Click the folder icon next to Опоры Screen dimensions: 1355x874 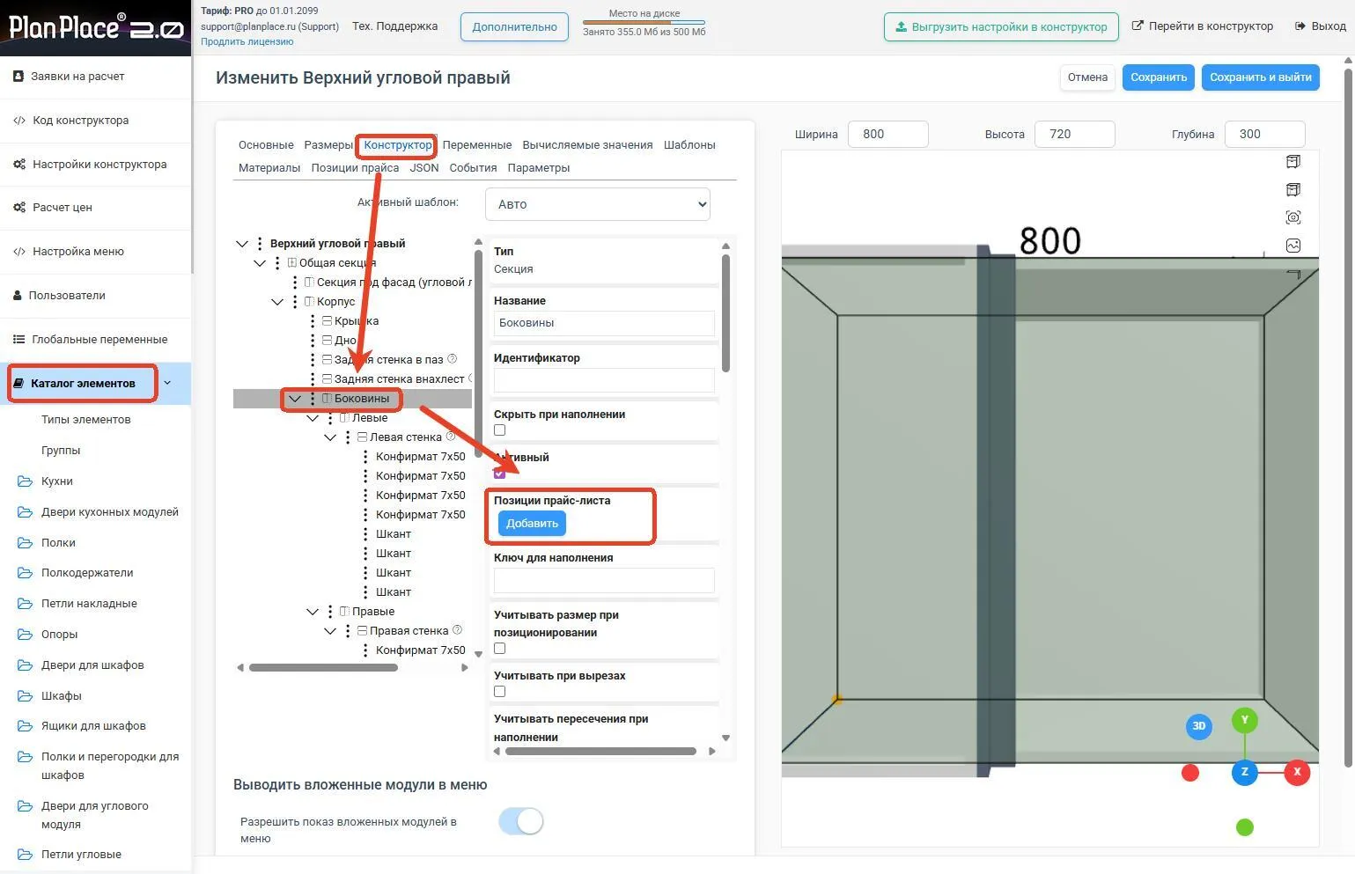(x=25, y=635)
